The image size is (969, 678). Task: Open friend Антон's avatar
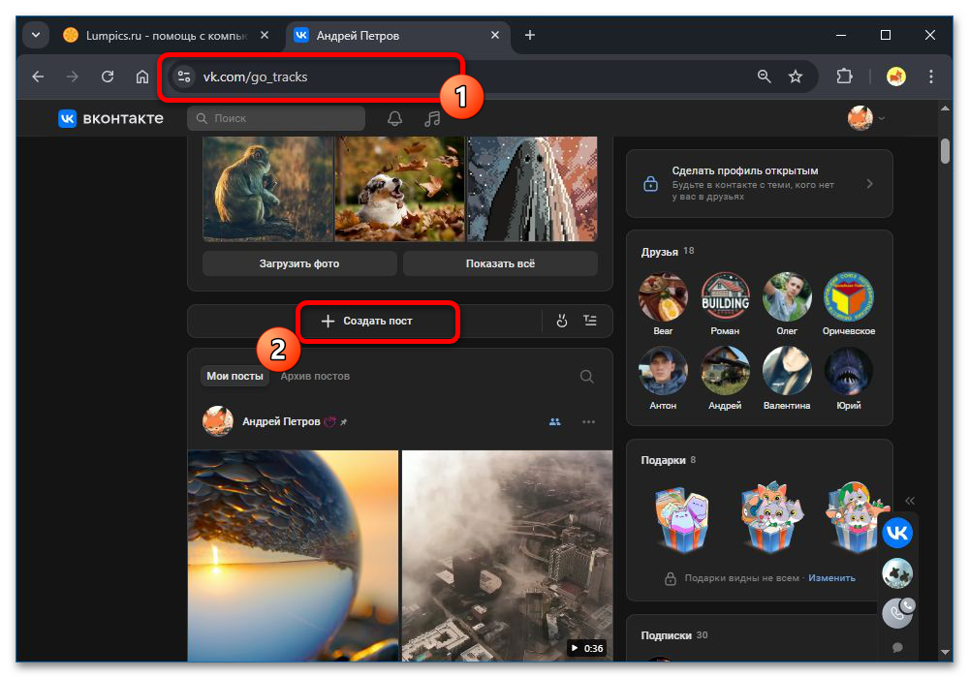point(663,371)
